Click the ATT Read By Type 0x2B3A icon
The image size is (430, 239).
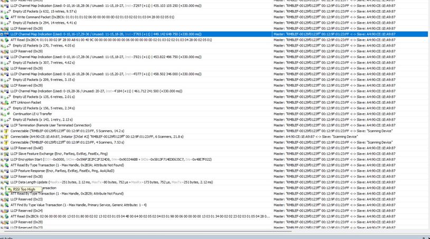(x=6, y=165)
